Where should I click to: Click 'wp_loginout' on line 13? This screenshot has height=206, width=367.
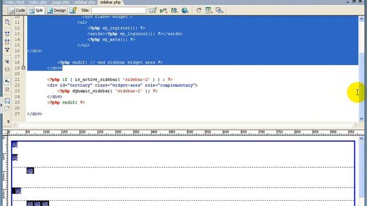pos(134,34)
